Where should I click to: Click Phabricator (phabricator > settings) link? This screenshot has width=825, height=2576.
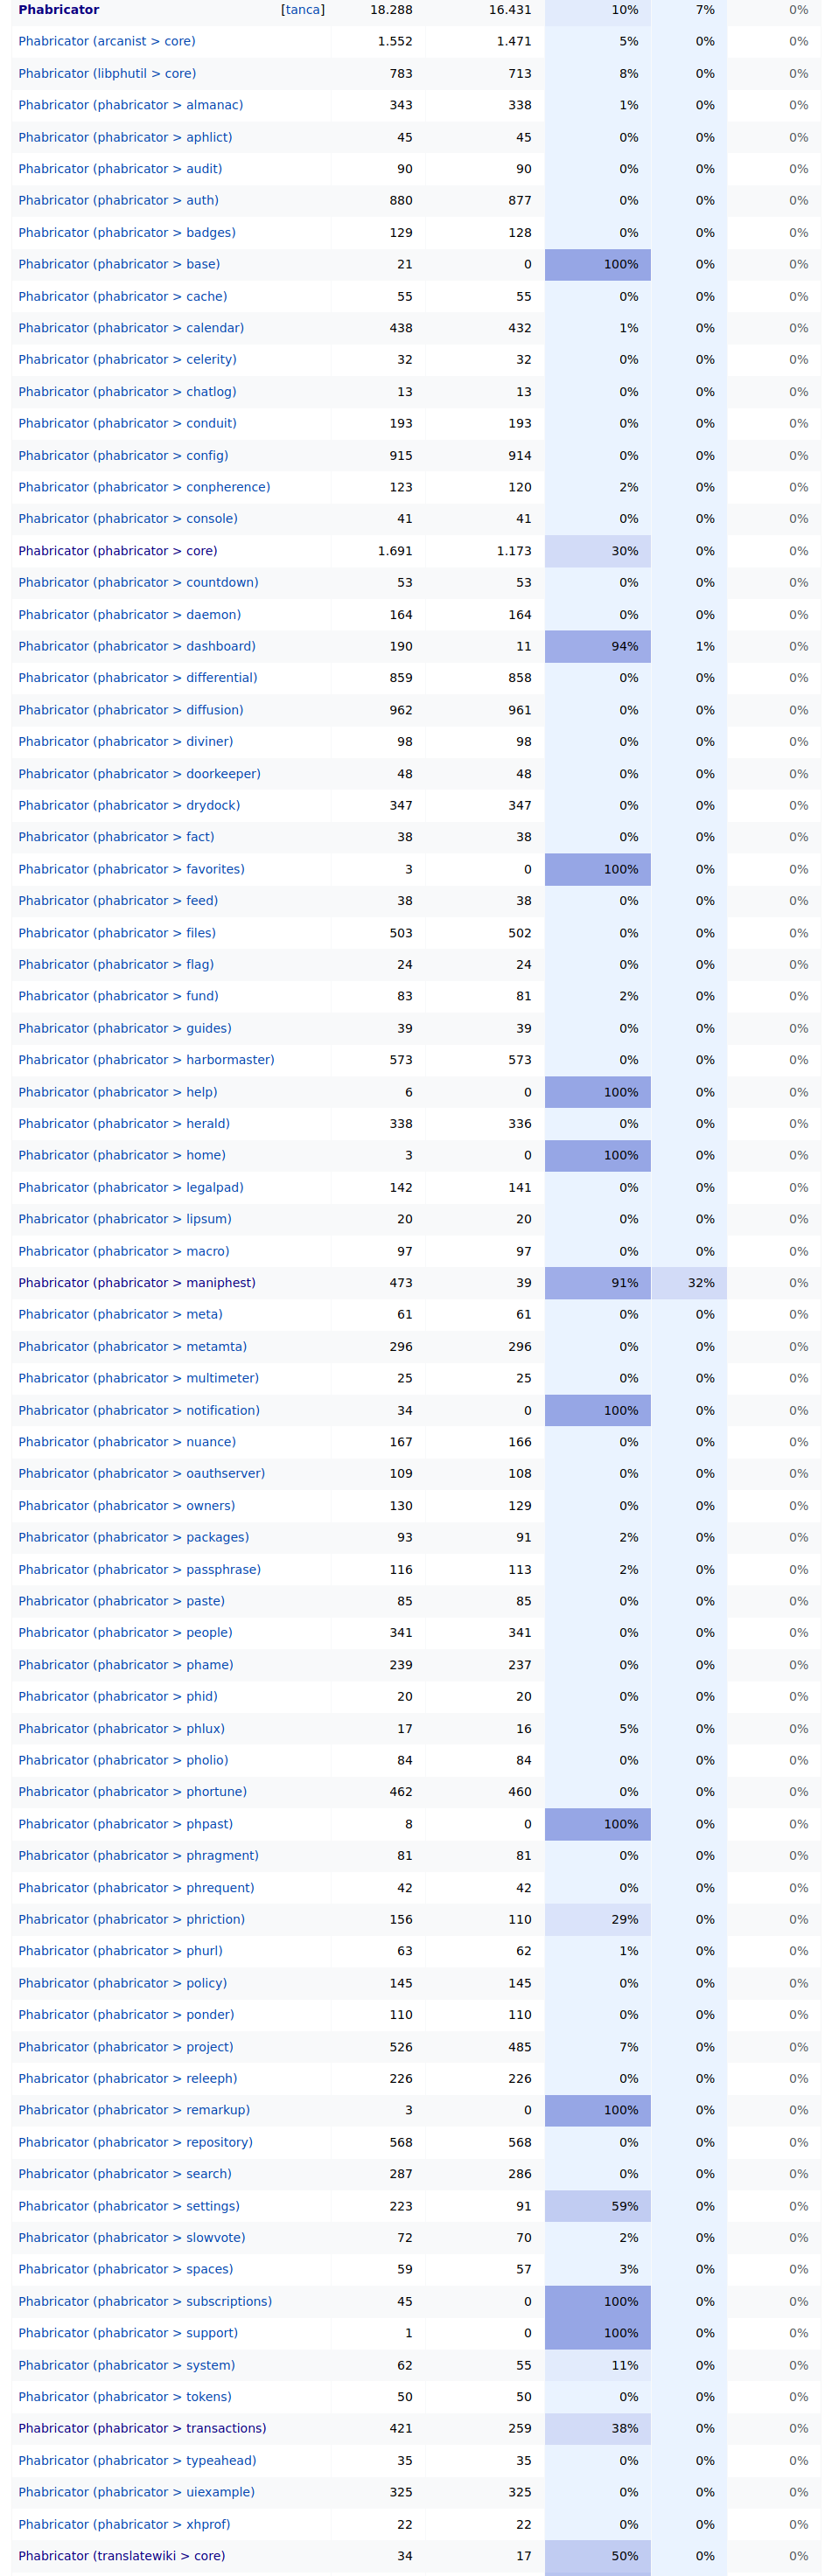coord(129,2206)
